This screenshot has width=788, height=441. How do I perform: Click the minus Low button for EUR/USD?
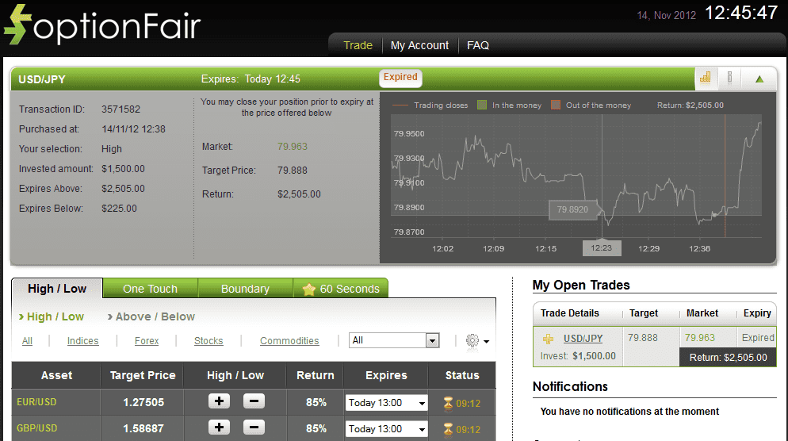(x=254, y=401)
